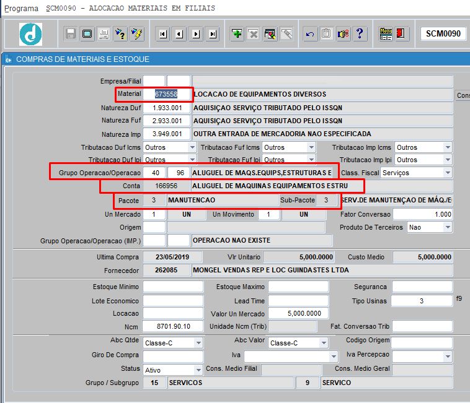Expand Tributacao Imp Icms dropdown
This screenshot has height=403, width=470.
click(x=448, y=147)
